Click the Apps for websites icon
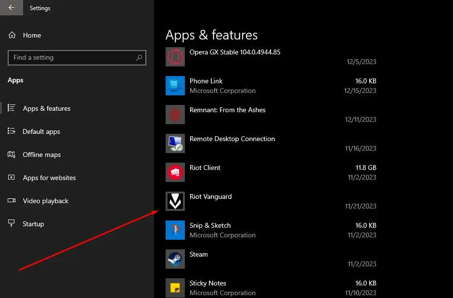The height and width of the screenshot is (298, 453). coord(11,177)
